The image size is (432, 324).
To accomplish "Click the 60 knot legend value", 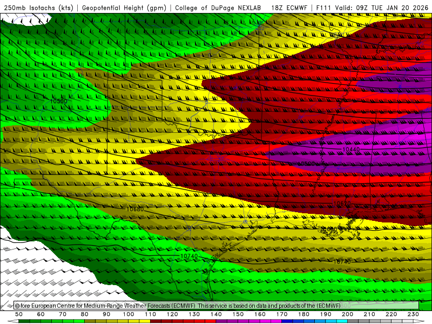I will 40,314.
